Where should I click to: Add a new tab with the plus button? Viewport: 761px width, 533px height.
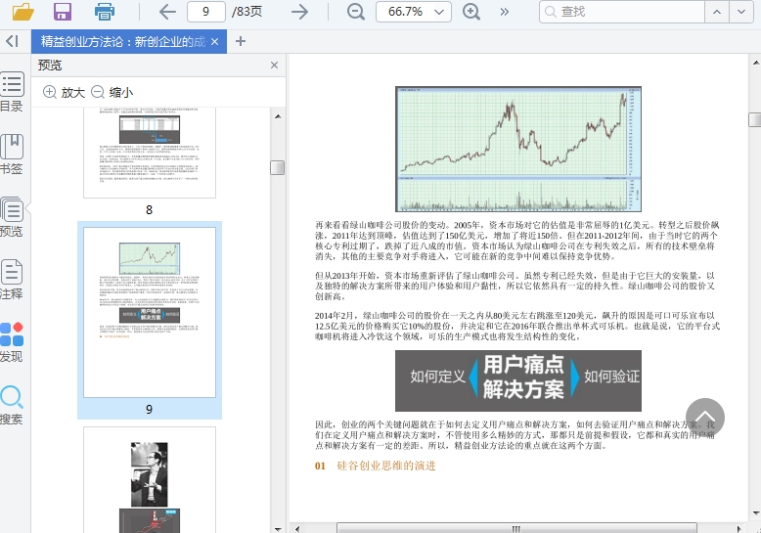click(x=241, y=41)
